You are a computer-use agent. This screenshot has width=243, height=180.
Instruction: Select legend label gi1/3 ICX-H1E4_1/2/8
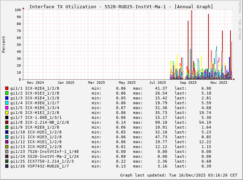coord(35,98)
